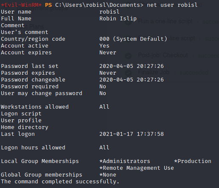Click the checkmark beside Run a one-line script

[x=128, y=22]
